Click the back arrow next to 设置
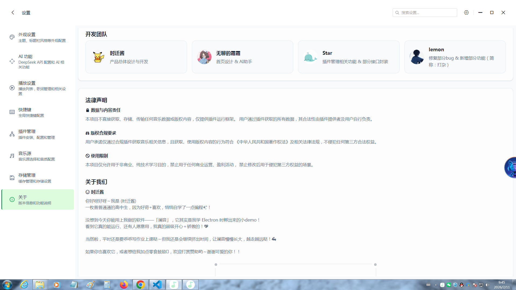Viewport: 516px width, 290px height. tap(13, 13)
